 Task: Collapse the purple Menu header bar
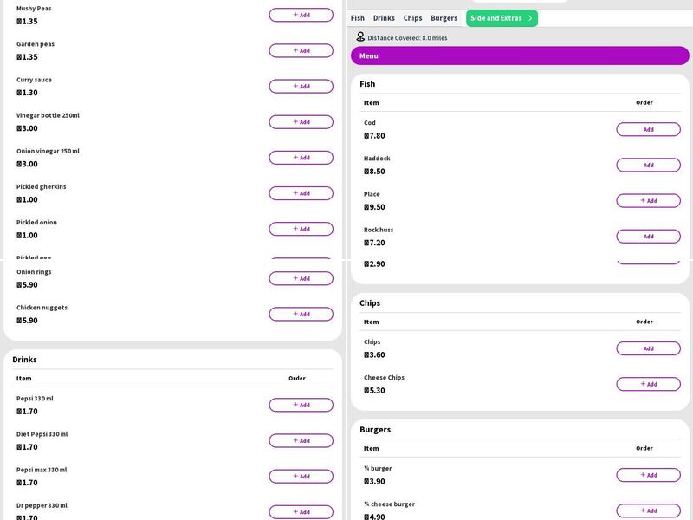pyautogui.click(x=520, y=55)
